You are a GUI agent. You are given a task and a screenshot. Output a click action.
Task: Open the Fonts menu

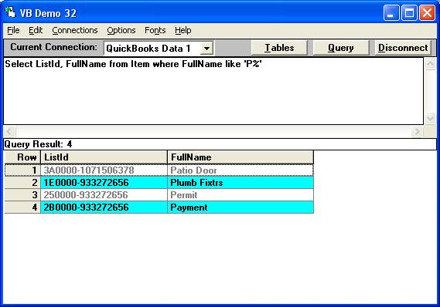(155, 30)
